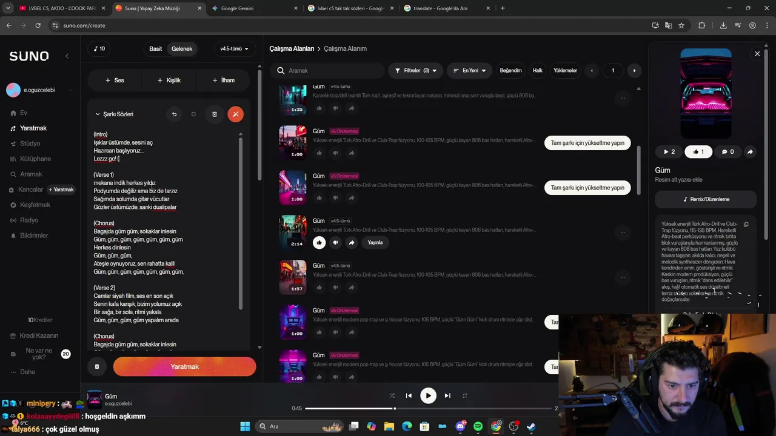Open more options for the 1:57 Güm song
This screenshot has width=776, height=436.
pos(623,277)
